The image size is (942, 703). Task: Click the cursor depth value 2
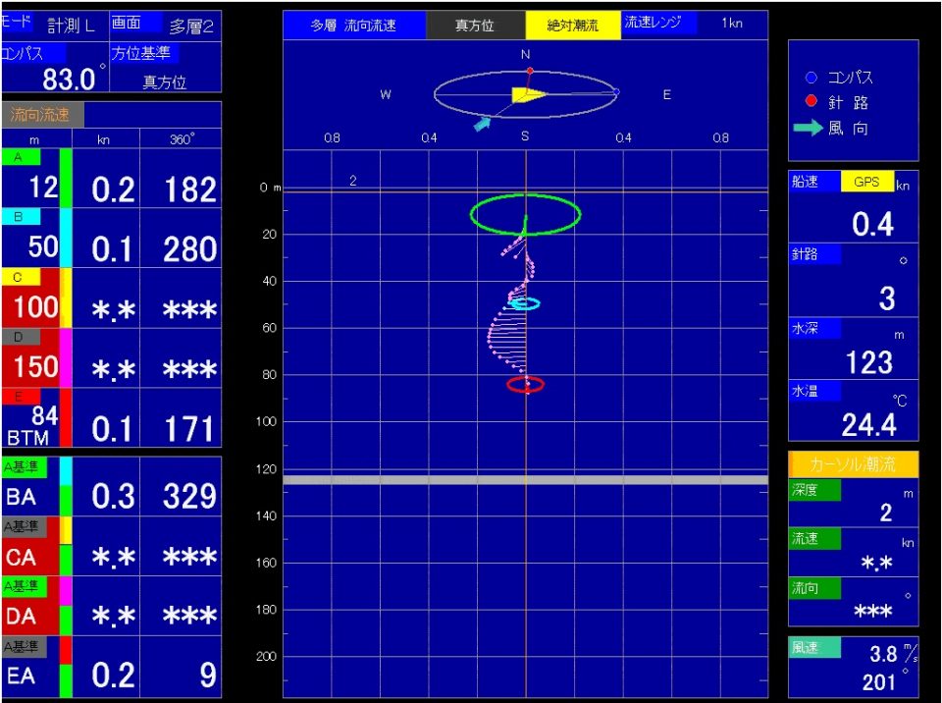point(886,513)
